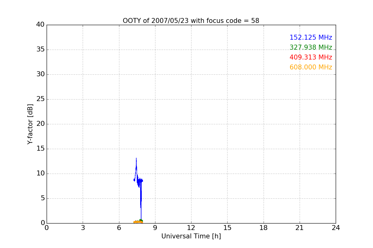
Task: Click y-axis tick label 40
Action: coord(40,25)
